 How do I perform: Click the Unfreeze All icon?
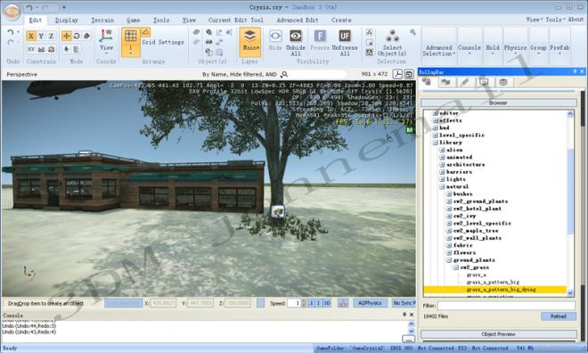click(x=345, y=37)
